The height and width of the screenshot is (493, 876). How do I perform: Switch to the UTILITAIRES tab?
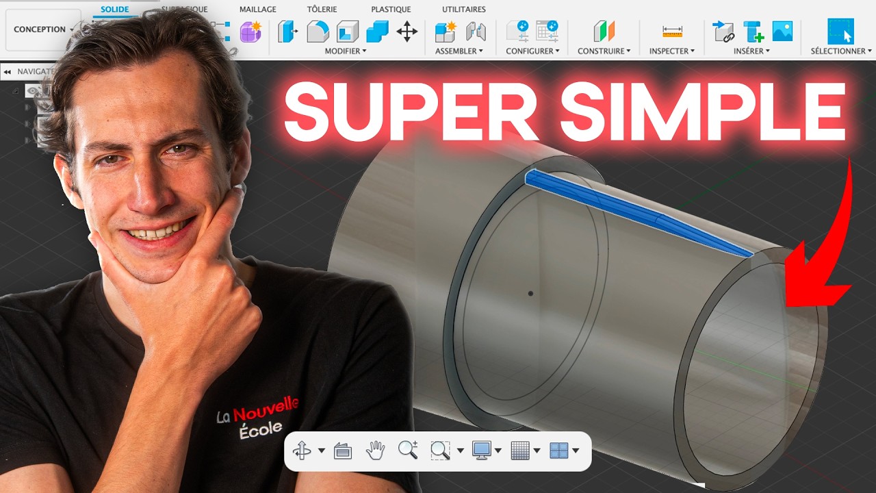coord(464,10)
